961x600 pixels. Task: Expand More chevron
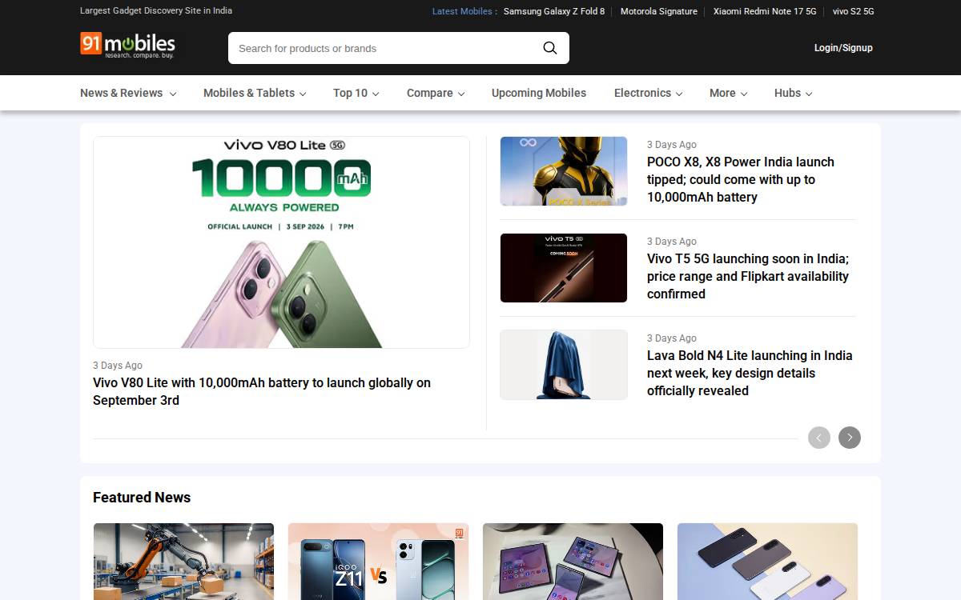(x=744, y=94)
